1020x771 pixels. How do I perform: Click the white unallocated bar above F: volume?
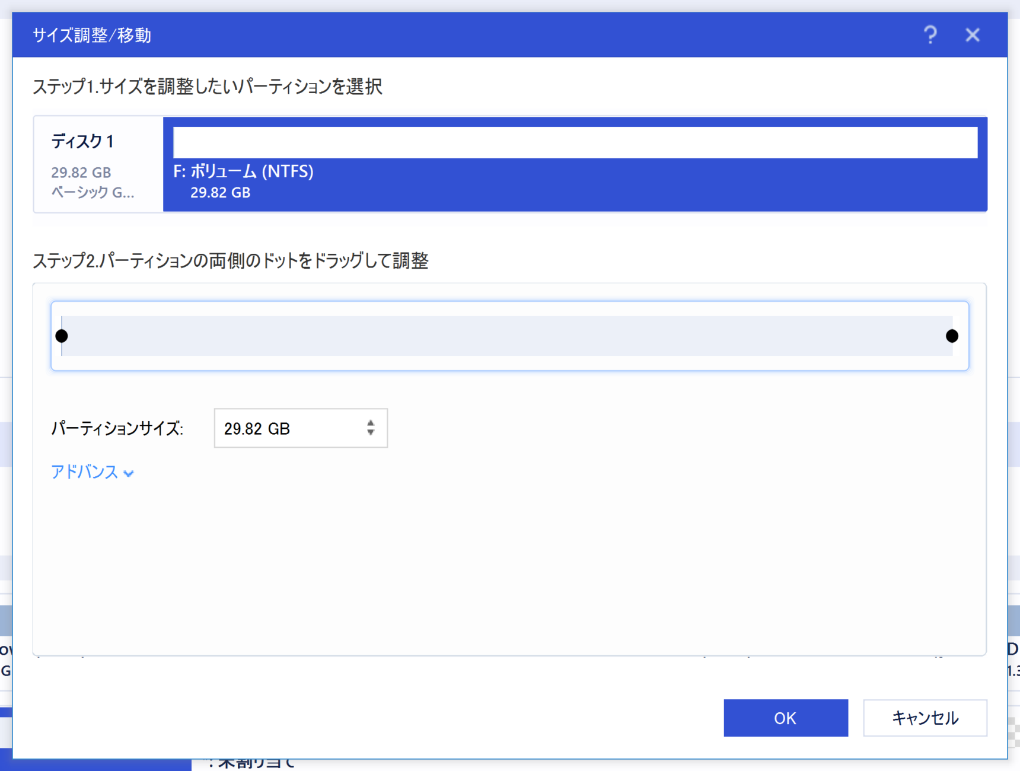pyautogui.click(x=574, y=141)
